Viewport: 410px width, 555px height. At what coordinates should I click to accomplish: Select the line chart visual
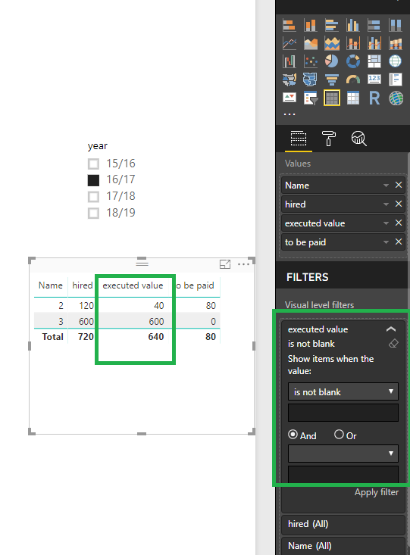(290, 43)
